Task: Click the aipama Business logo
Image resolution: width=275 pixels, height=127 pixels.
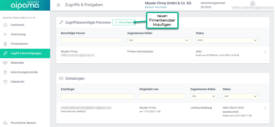Action: pyautogui.click(x=25, y=5)
